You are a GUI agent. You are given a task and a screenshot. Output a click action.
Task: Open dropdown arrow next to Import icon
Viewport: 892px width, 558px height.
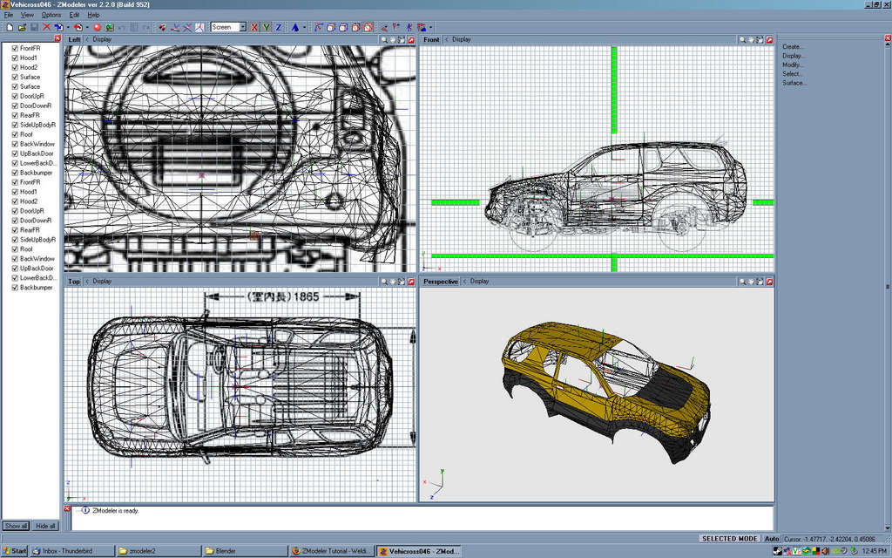(68, 27)
